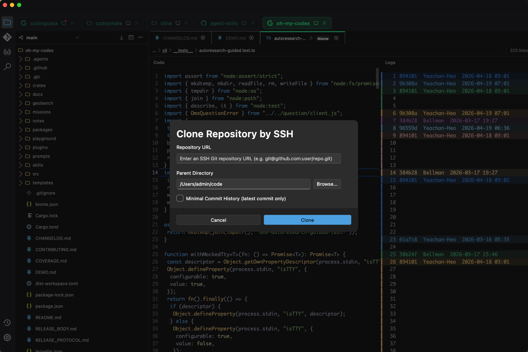Close the DEMO.md editor tab
The height and width of the screenshot is (352, 528).
(x=251, y=38)
